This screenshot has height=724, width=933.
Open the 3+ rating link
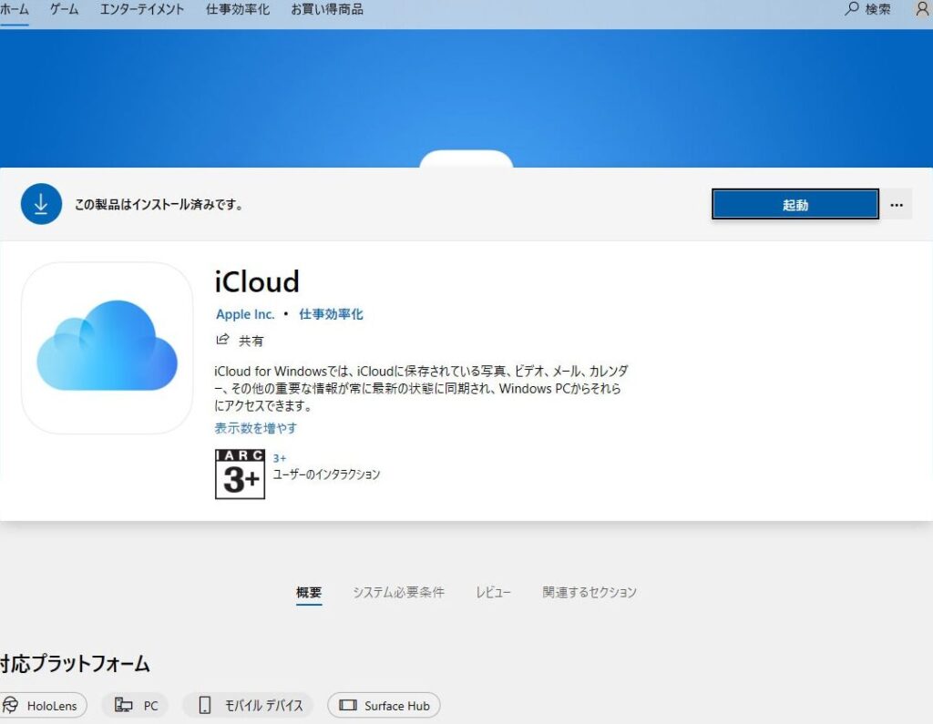280,459
